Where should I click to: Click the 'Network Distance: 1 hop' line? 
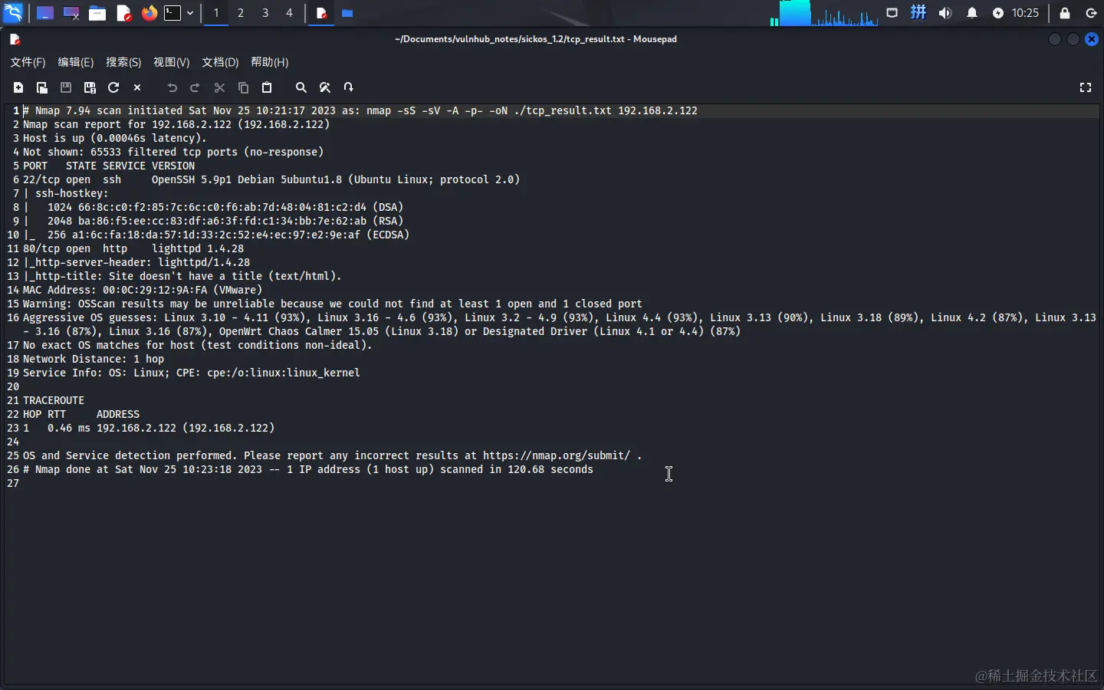tap(94, 359)
